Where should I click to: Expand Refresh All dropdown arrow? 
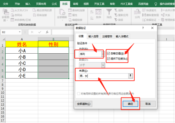[62, 20]
